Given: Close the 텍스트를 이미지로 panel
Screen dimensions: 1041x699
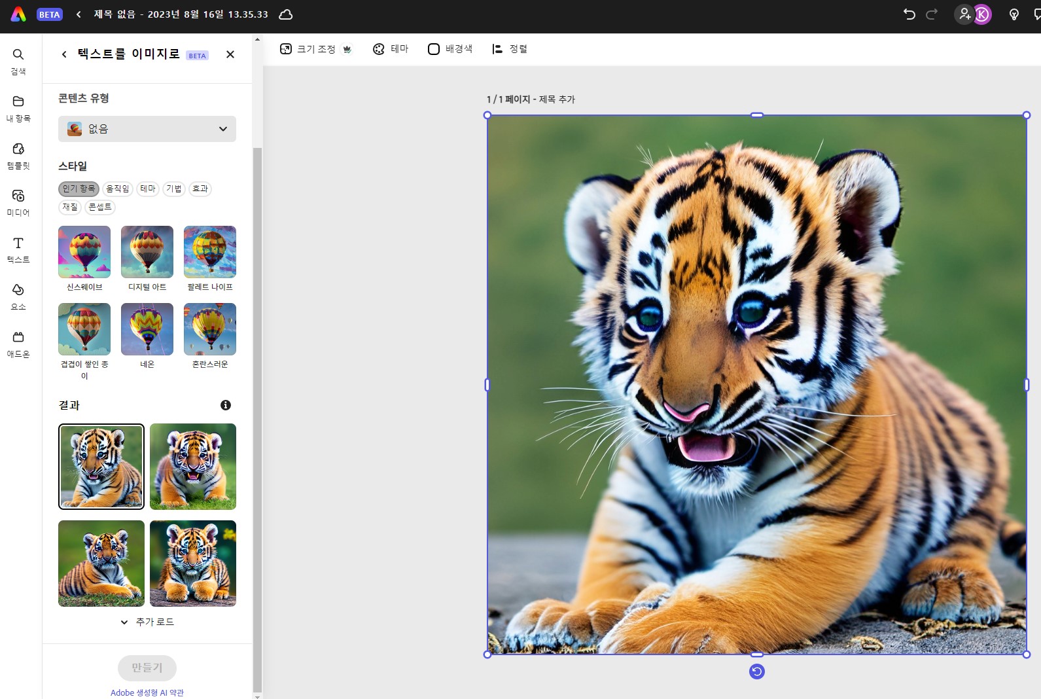Looking at the screenshot, I should (x=230, y=54).
